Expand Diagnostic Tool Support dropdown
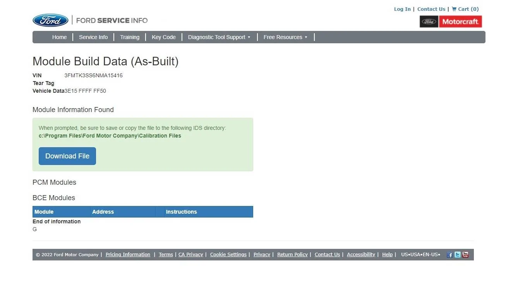 (219, 37)
